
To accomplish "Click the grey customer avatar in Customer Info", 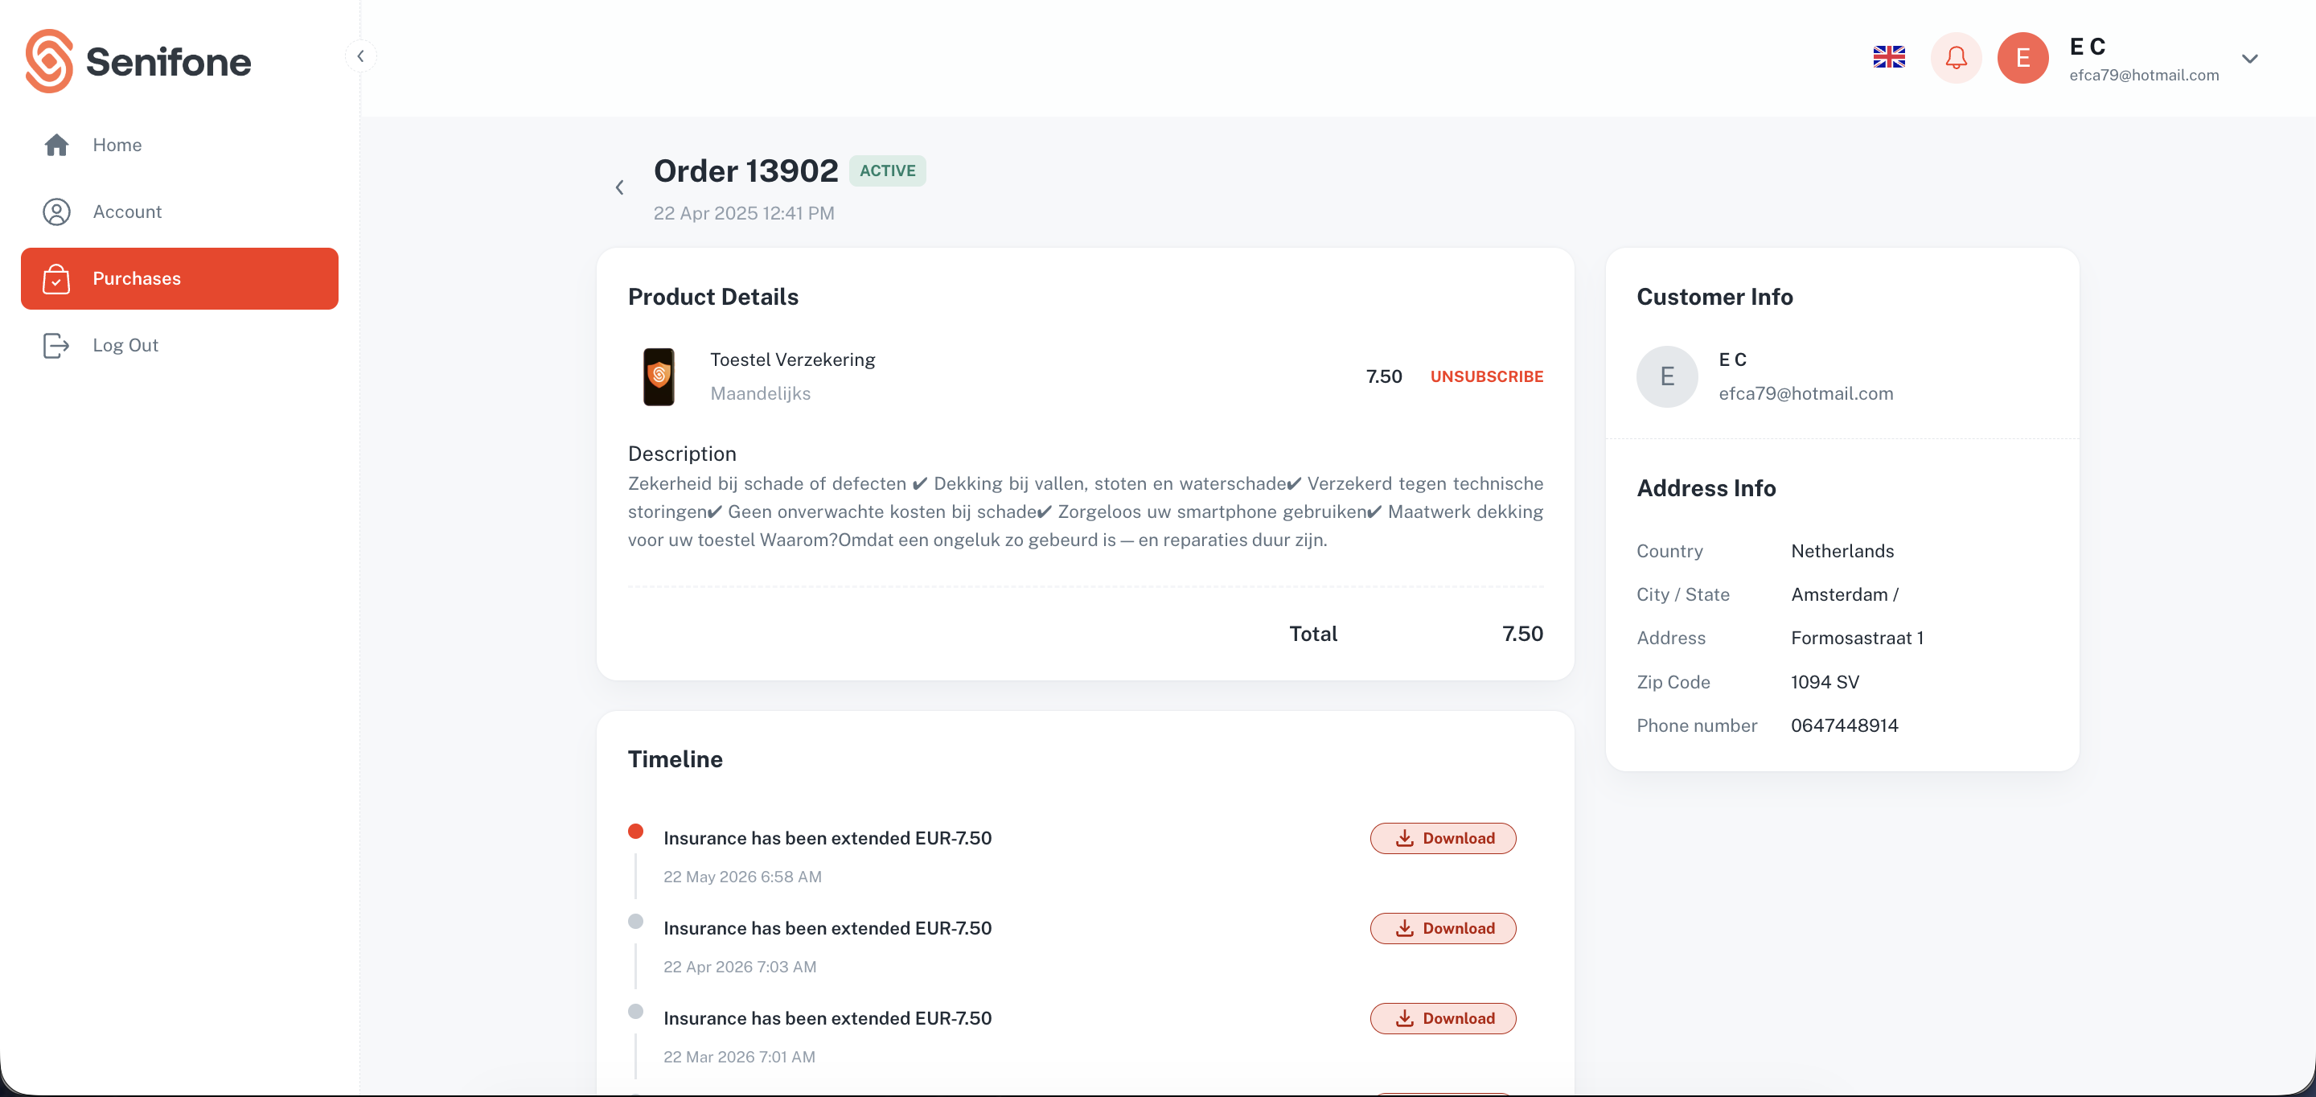I will point(1666,376).
